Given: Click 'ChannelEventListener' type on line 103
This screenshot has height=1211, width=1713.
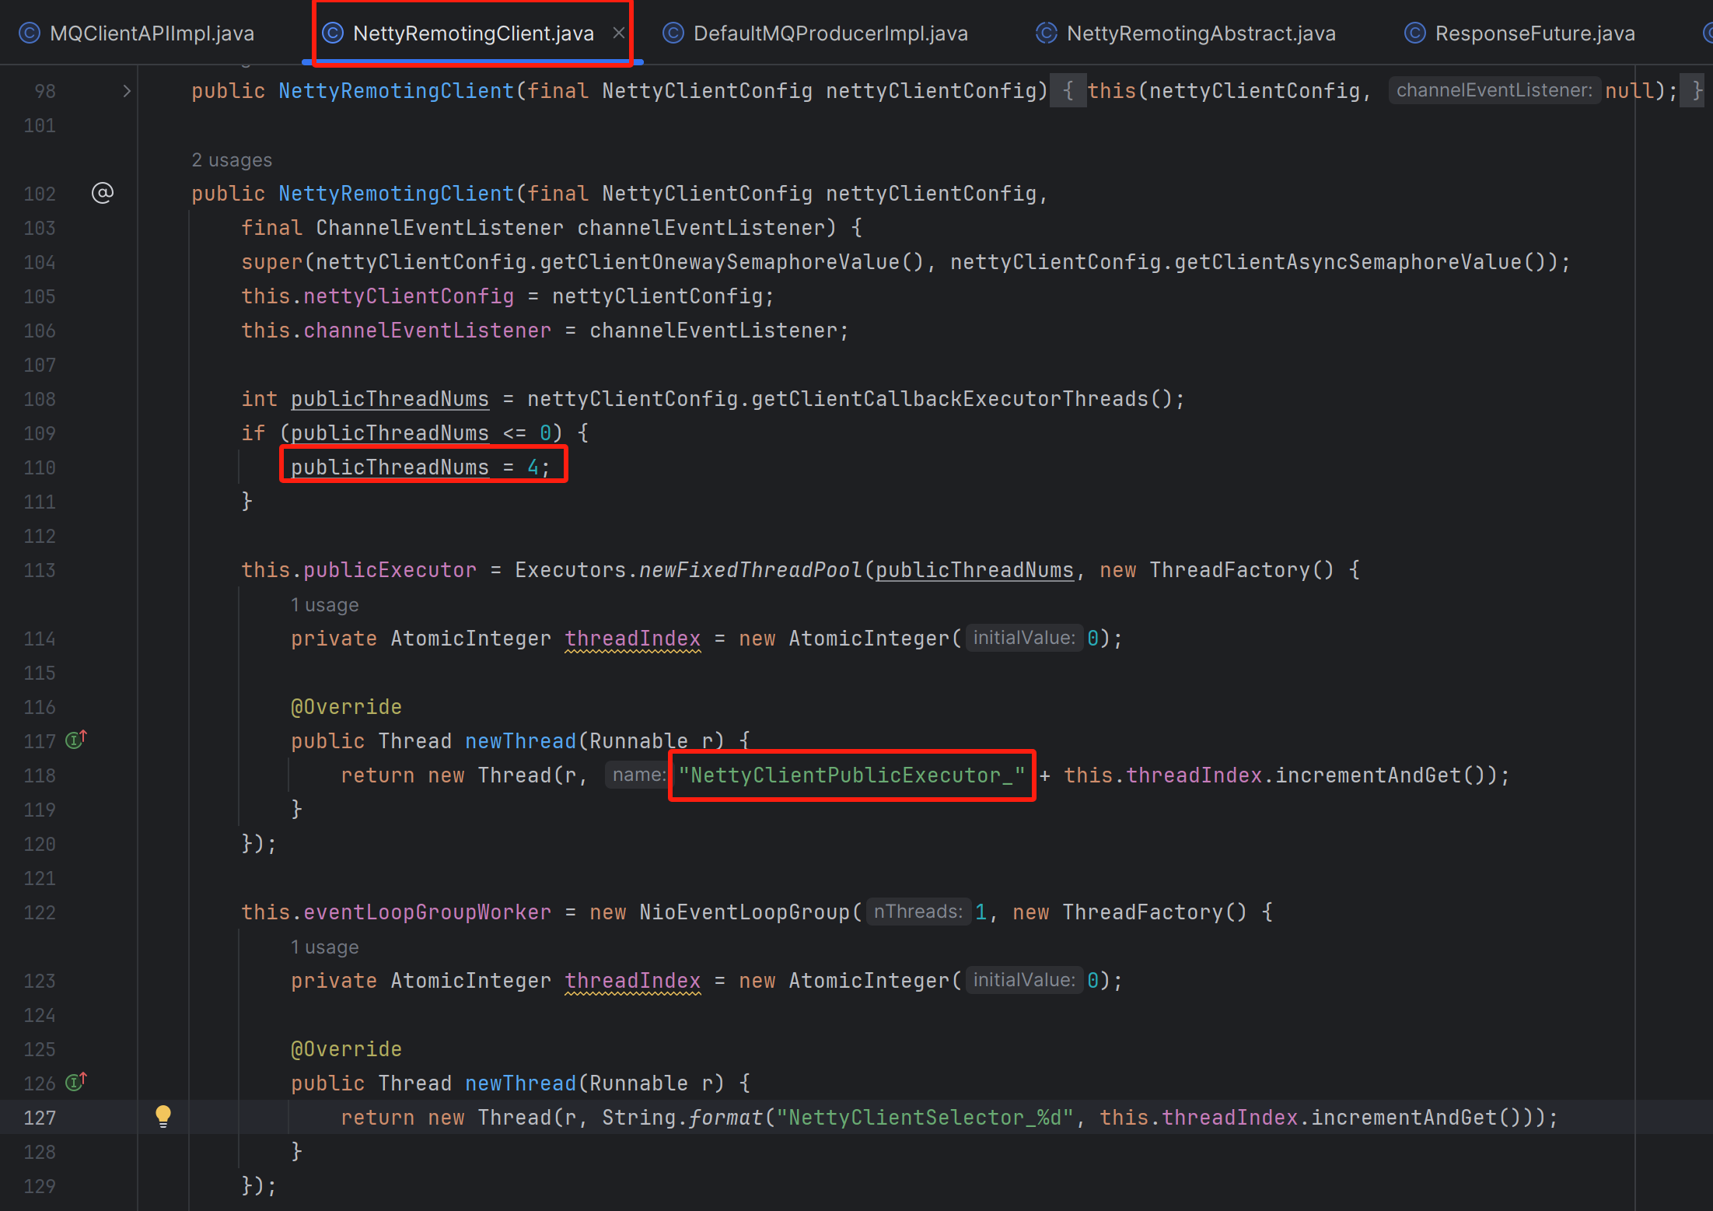Looking at the screenshot, I should coord(439,228).
